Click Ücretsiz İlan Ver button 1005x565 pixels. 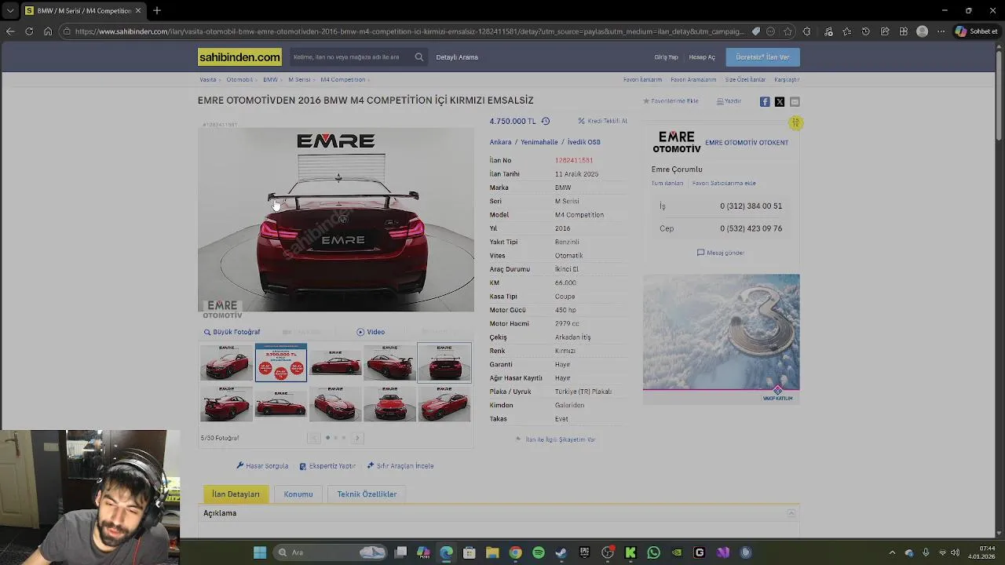tap(762, 57)
